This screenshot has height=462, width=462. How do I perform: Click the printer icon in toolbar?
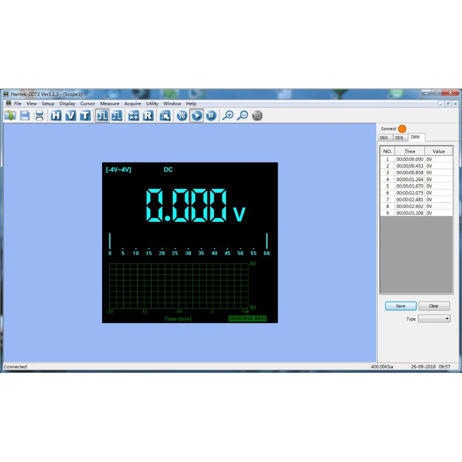39,115
